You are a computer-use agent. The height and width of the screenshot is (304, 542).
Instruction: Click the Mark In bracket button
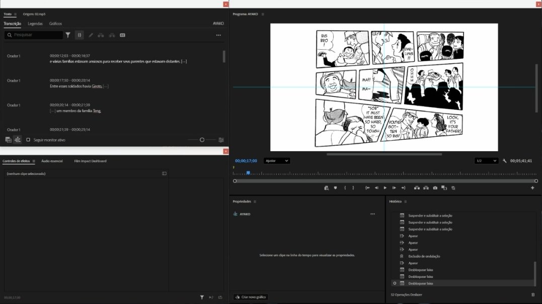pos(345,188)
